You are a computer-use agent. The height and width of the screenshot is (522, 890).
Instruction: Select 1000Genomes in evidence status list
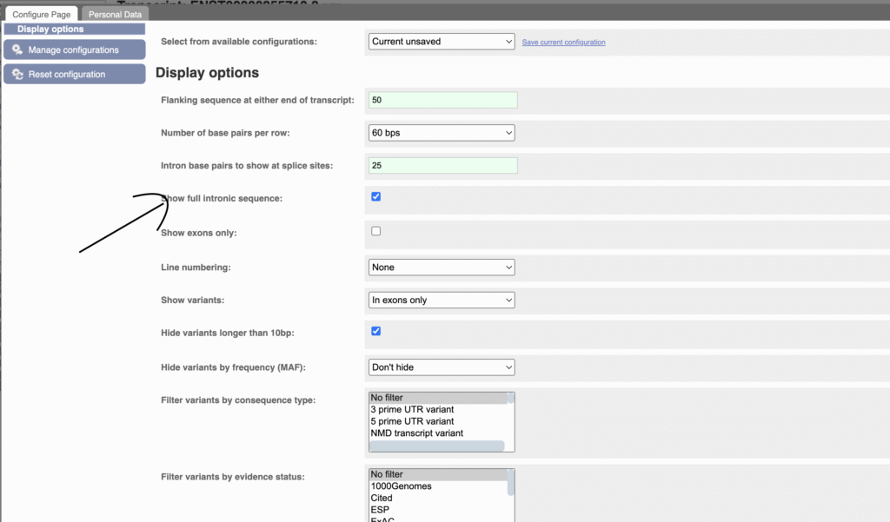(x=438, y=486)
